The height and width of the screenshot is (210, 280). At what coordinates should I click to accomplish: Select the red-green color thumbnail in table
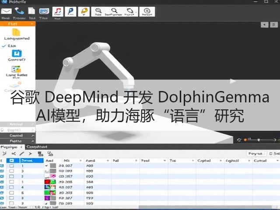point(50,182)
